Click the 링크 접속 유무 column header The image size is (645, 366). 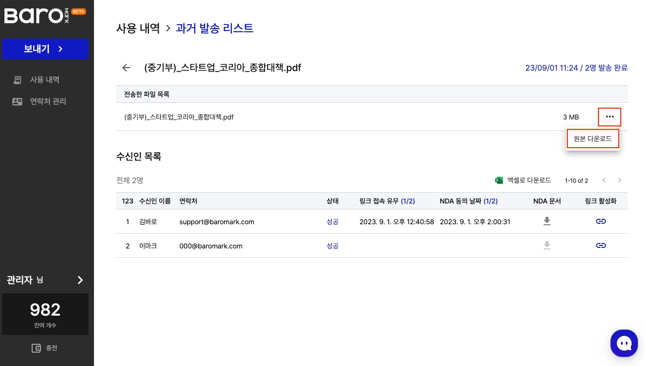[x=387, y=201]
